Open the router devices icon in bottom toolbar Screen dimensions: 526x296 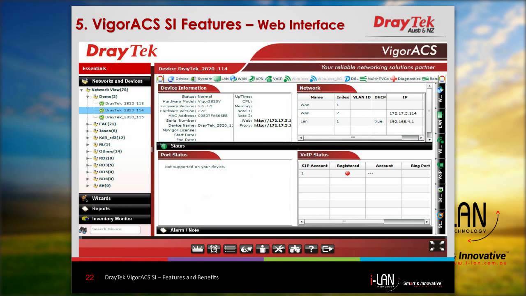(x=198, y=249)
